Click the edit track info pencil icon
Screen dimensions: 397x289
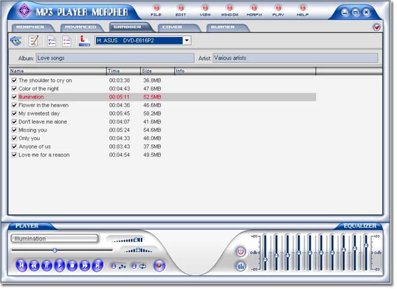click(34, 41)
